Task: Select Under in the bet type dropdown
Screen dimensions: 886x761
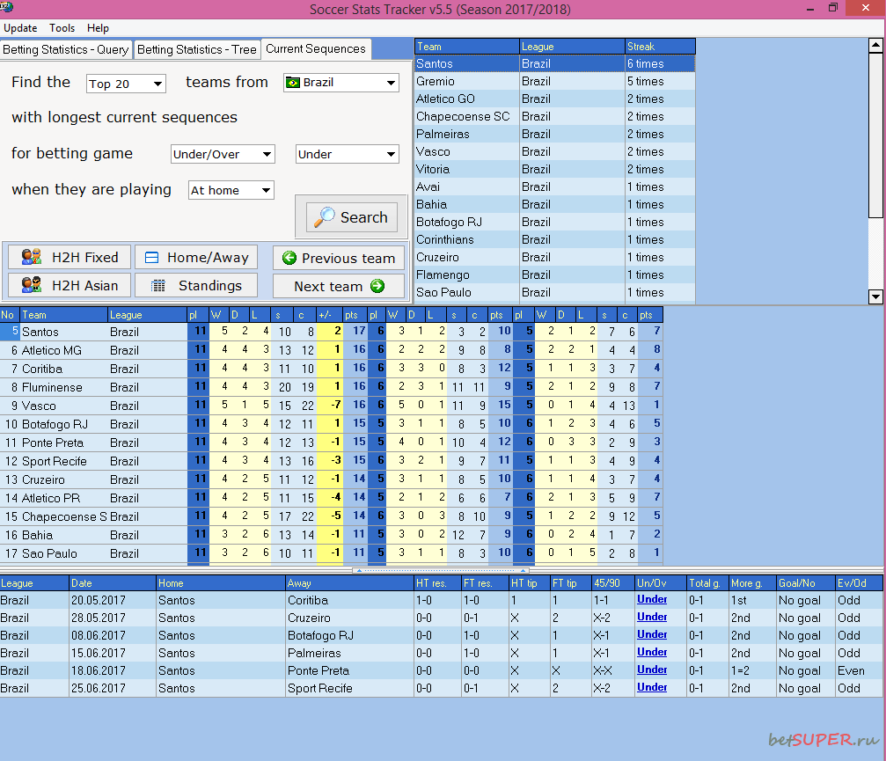Action: click(347, 153)
